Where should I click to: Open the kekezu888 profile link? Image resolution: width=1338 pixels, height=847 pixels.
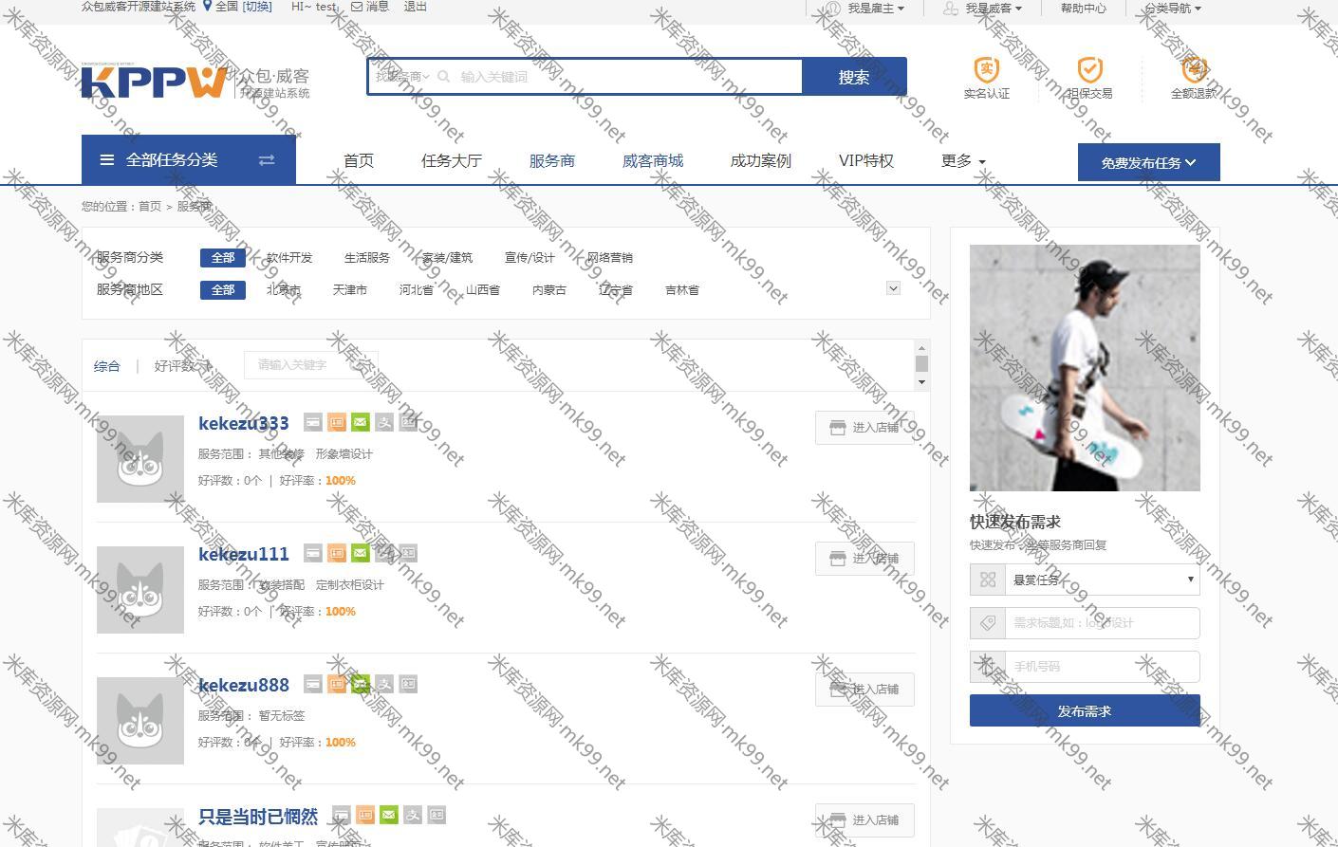(x=244, y=685)
